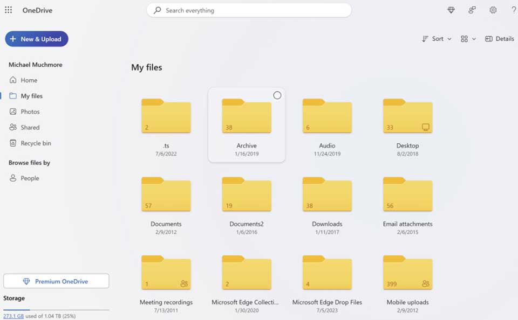Click the Desktop date 8/2/2018
This screenshot has width=518, height=320.
tap(408, 154)
